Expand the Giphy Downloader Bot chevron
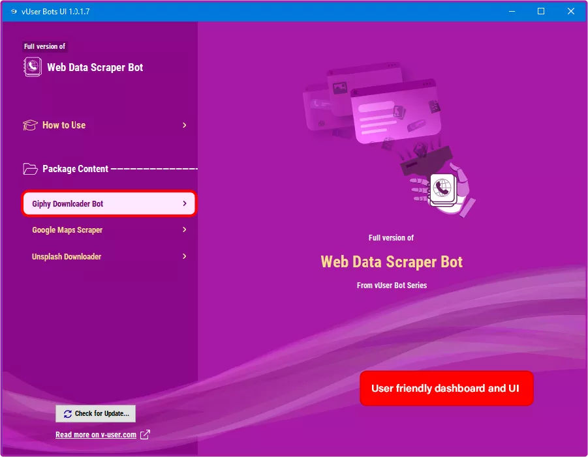 coord(185,203)
